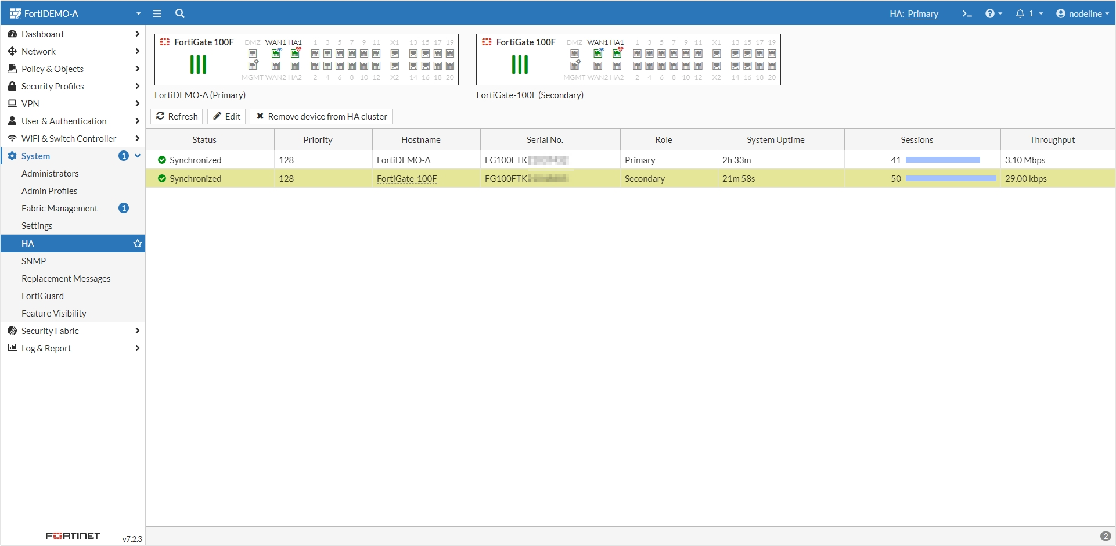Expand the Security Profiles chevron

tap(137, 86)
